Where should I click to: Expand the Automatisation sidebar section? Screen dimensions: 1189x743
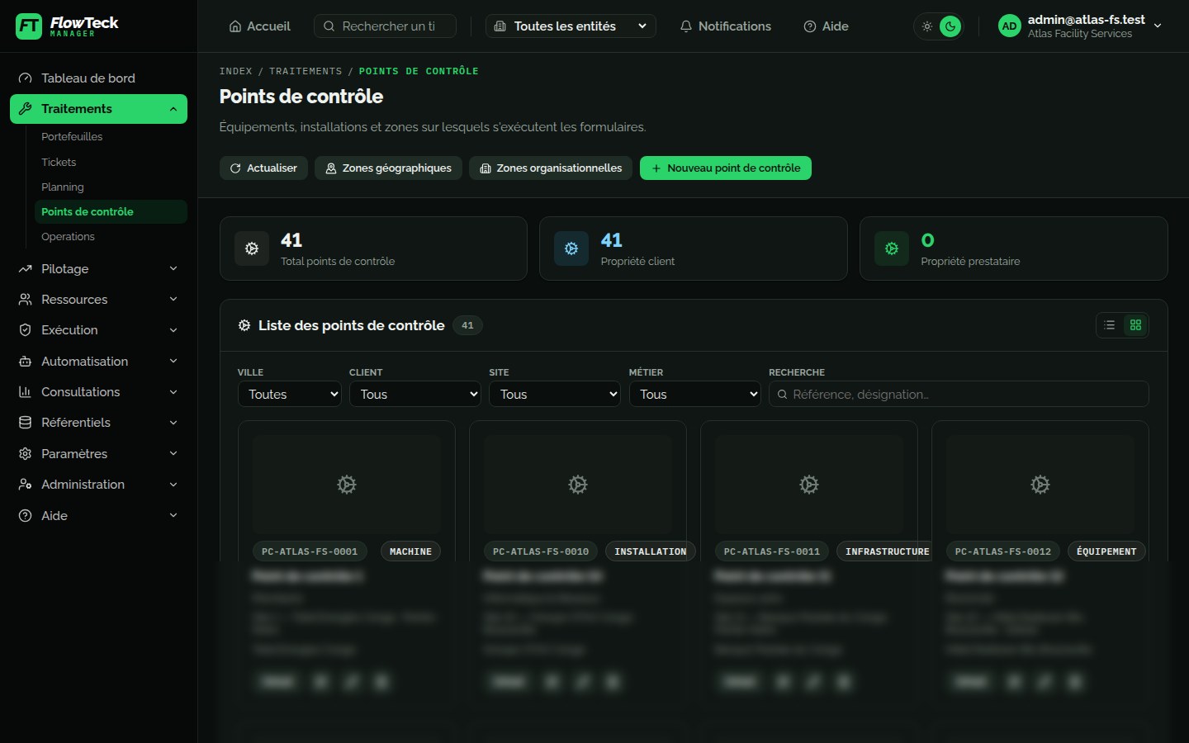(98, 361)
